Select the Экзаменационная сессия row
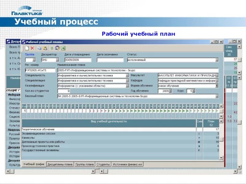Viewport: 246px width, 184px height. point(120,134)
